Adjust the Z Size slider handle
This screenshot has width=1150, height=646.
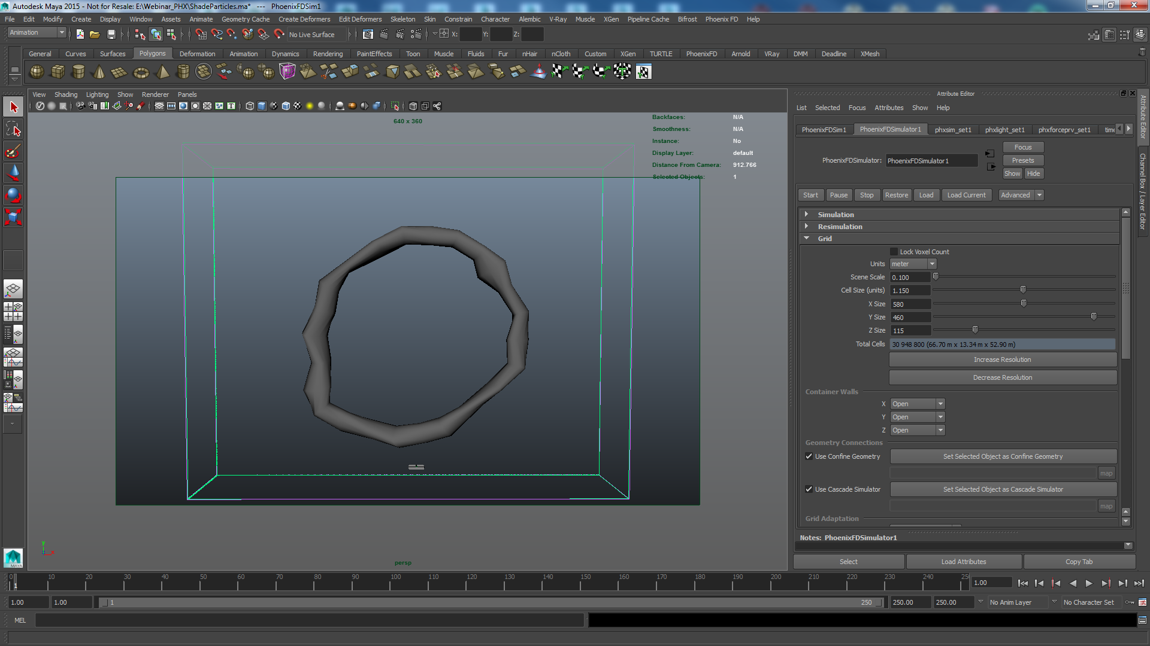tap(975, 329)
